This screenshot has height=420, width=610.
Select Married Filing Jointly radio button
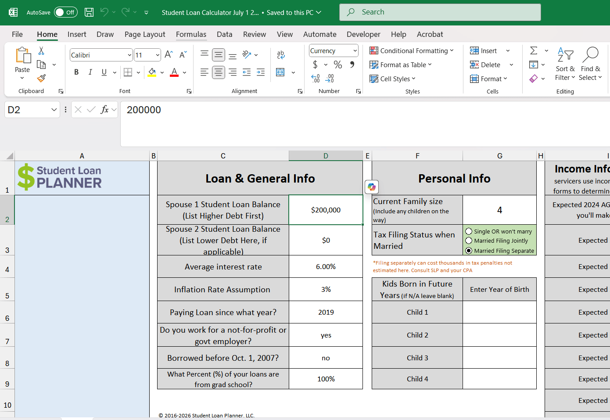pos(469,241)
